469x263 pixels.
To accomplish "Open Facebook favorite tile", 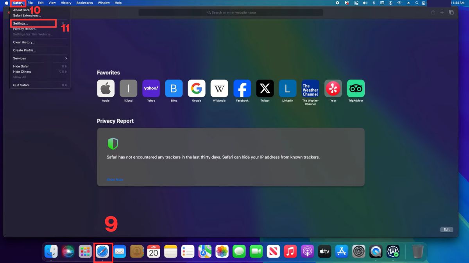I will pos(242,88).
